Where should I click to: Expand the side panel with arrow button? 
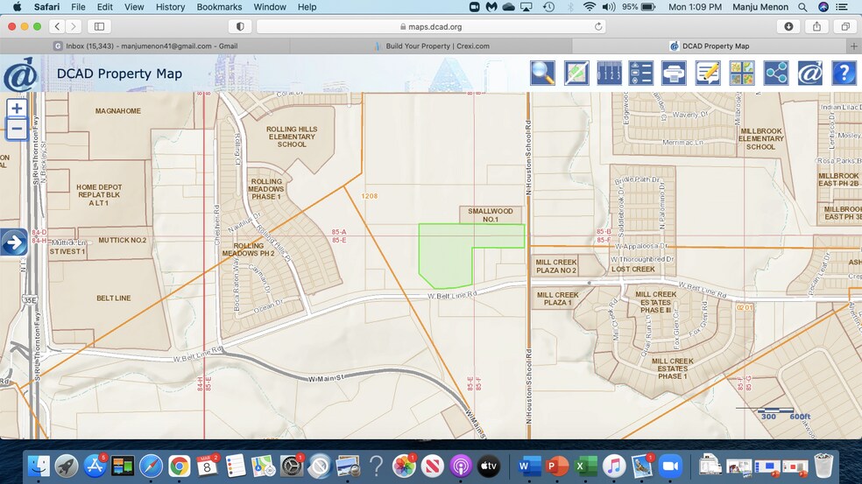pyautogui.click(x=14, y=242)
